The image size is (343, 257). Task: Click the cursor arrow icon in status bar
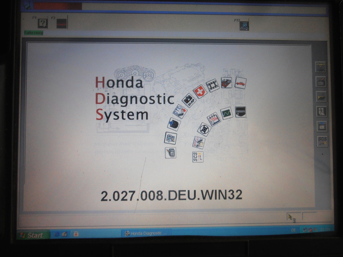(291, 217)
